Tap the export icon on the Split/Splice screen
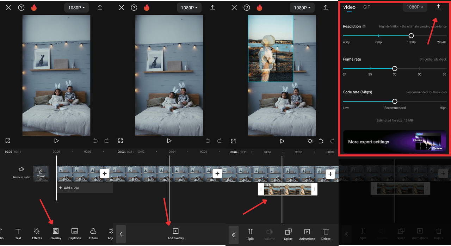The height and width of the screenshot is (246, 451). [325, 7]
